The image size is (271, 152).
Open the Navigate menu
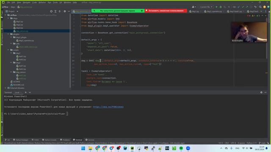[x=26, y=3]
